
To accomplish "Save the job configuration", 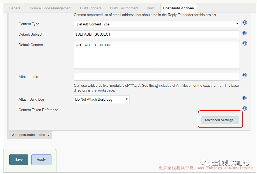I will coord(19,160).
